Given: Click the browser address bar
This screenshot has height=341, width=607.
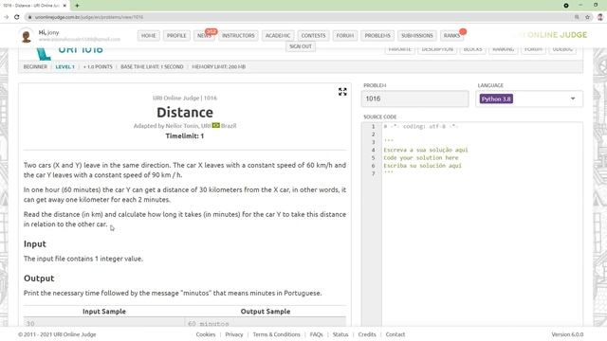Looking at the screenshot, I should click(x=298, y=17).
